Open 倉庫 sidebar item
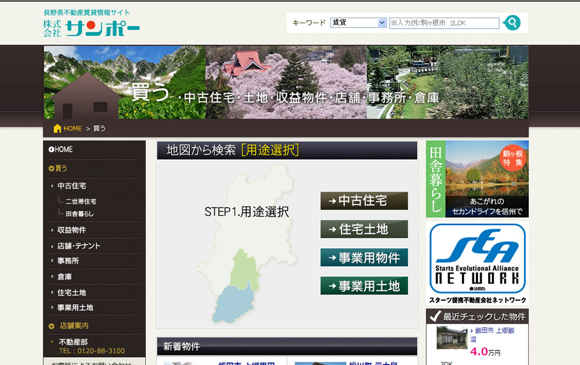Viewport: 580px width, 365px height. click(x=64, y=277)
